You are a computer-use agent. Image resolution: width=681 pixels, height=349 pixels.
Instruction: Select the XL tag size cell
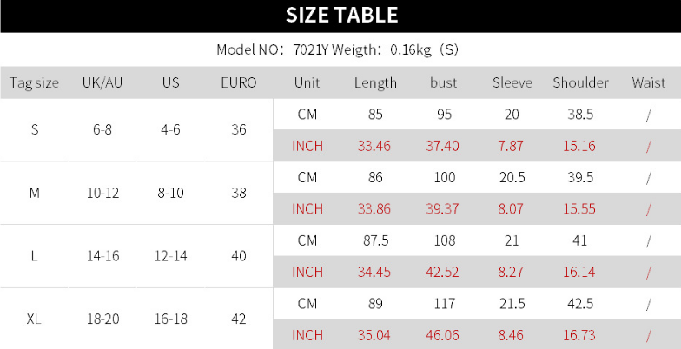(34, 319)
